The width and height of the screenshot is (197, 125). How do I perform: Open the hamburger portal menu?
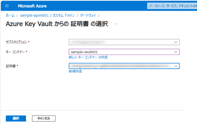[x=7, y=6]
